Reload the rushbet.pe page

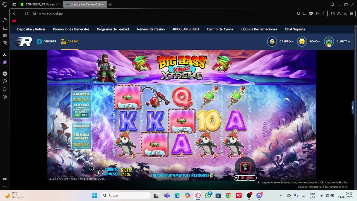click(x=27, y=13)
